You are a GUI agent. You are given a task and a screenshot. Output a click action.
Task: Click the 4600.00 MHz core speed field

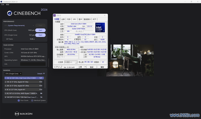pyautogui.click(x=71, y=49)
